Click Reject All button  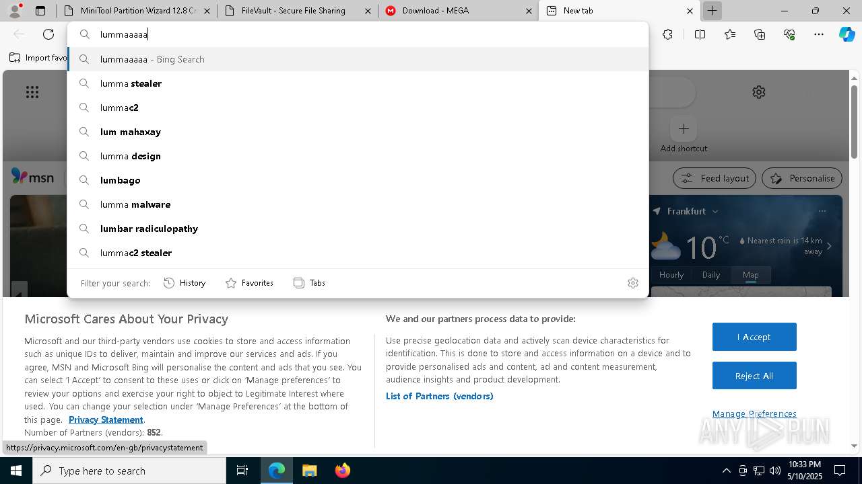[x=754, y=376]
